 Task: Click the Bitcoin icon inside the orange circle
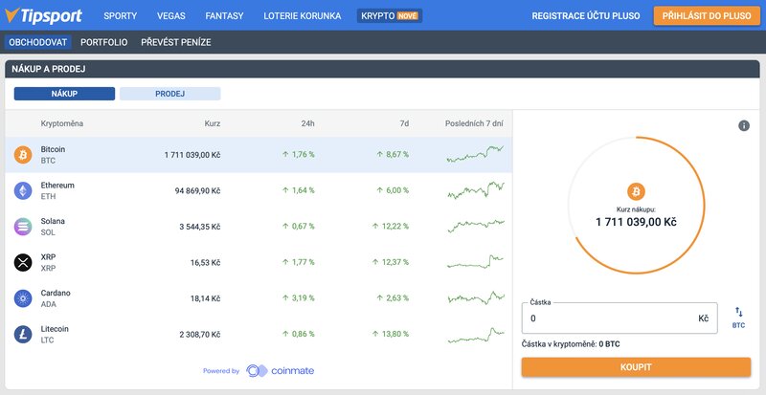click(636, 192)
